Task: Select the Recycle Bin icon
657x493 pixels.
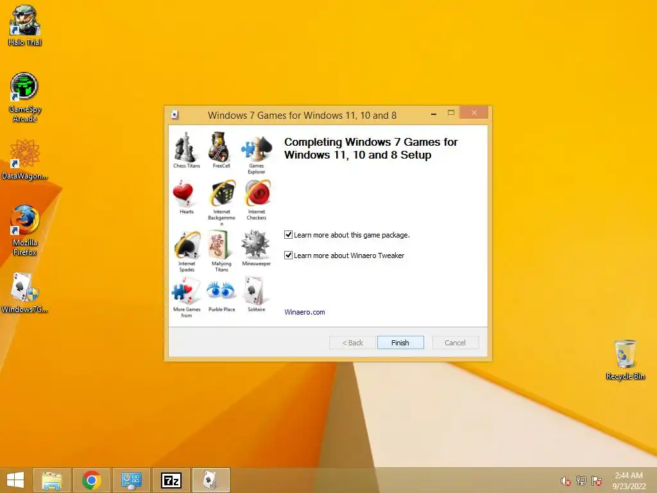Action: point(625,360)
